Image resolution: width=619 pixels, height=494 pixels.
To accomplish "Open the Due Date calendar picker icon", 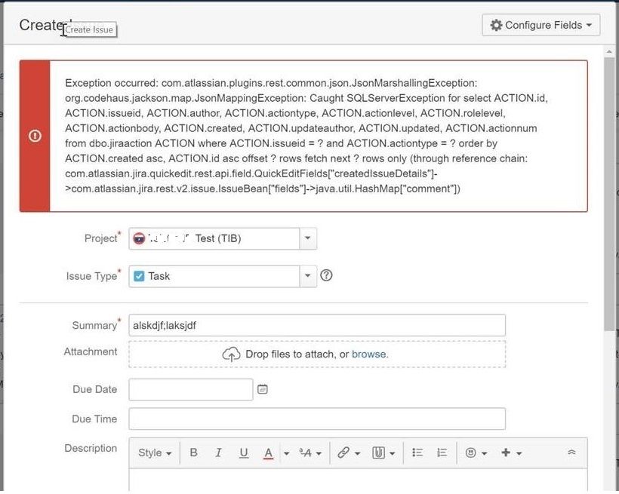I will [263, 389].
